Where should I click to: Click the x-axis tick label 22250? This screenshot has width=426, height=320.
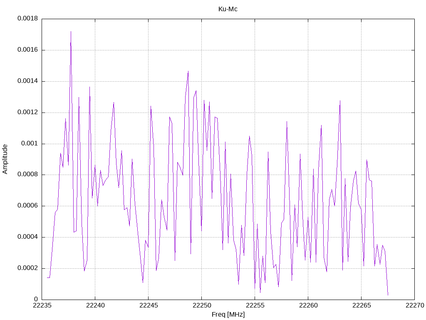(202, 305)
